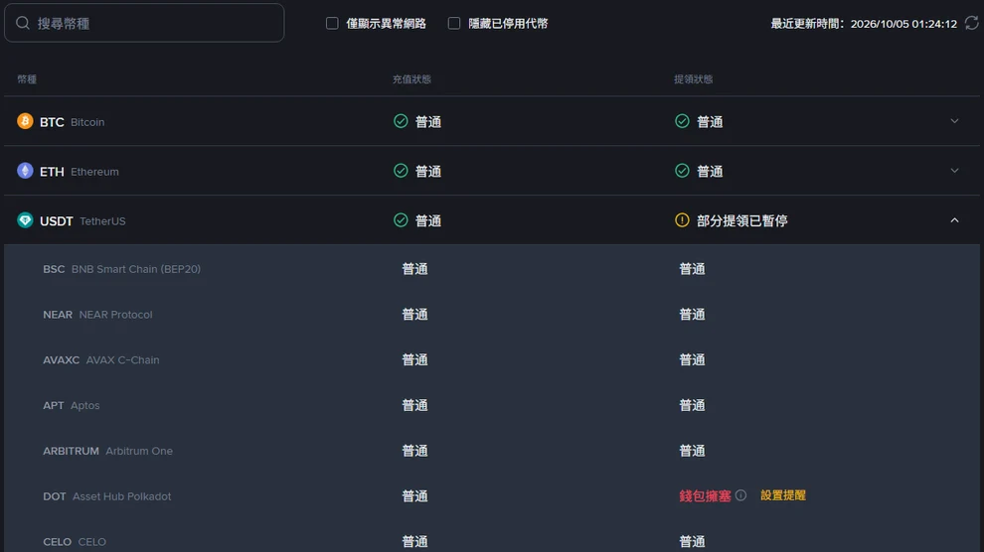984x552 pixels.
Task: Select NEAR Protocol network row
Action: (492, 315)
